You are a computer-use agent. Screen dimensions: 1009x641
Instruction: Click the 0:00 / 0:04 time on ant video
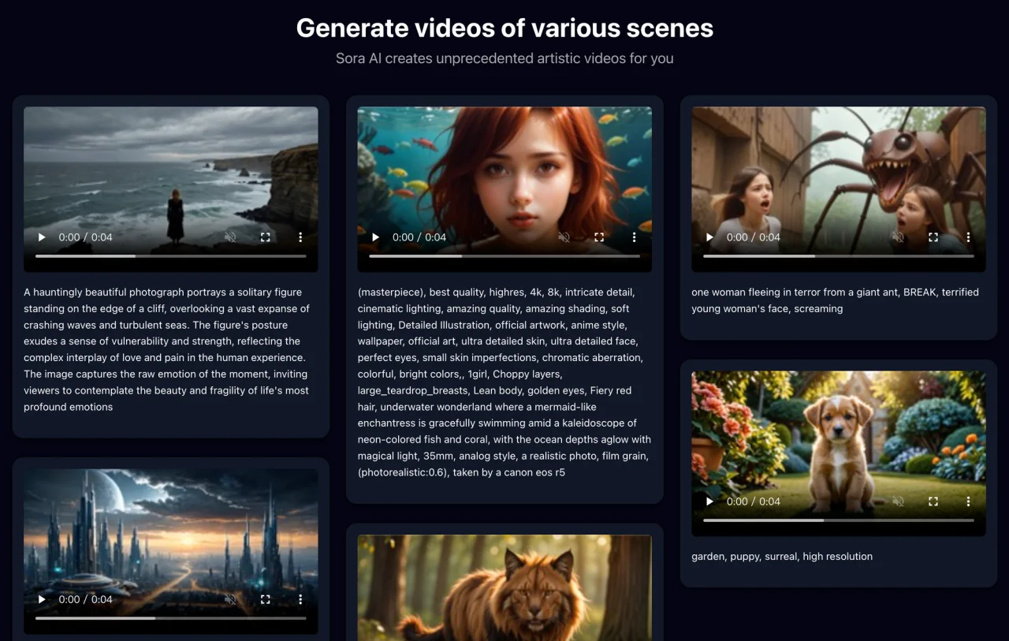(753, 237)
